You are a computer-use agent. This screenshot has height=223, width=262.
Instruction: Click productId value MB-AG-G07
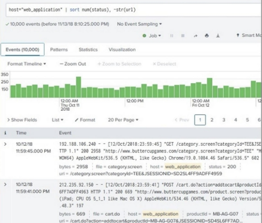click(x=226, y=214)
